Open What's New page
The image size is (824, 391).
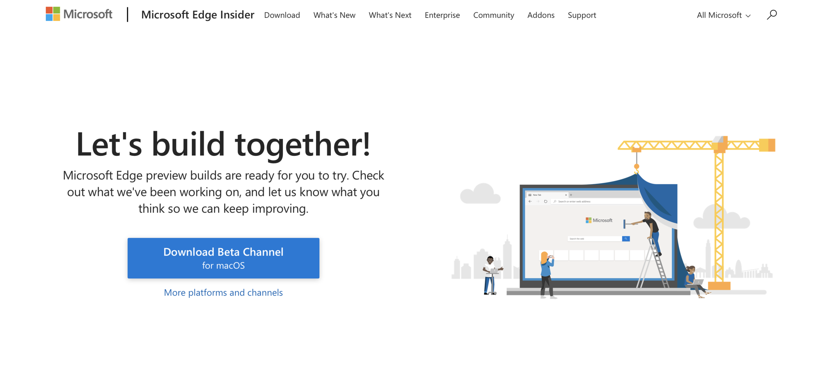coord(334,15)
